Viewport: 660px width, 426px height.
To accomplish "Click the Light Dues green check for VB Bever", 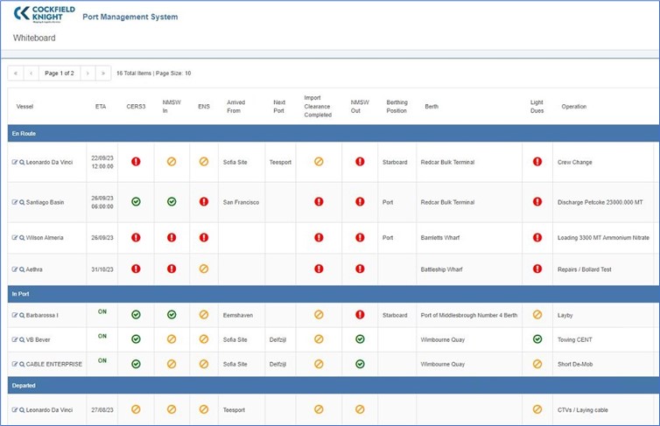I will pos(537,339).
